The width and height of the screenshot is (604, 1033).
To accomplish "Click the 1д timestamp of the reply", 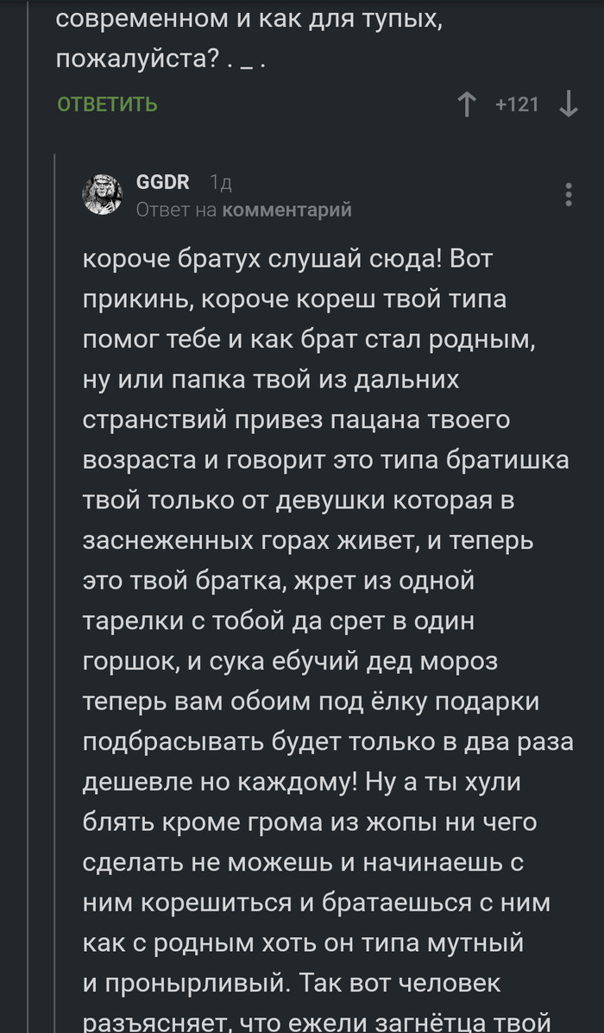I will (221, 182).
